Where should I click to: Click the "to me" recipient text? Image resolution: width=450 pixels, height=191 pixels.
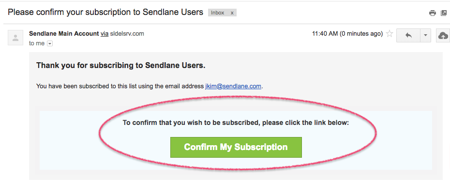click(37, 43)
